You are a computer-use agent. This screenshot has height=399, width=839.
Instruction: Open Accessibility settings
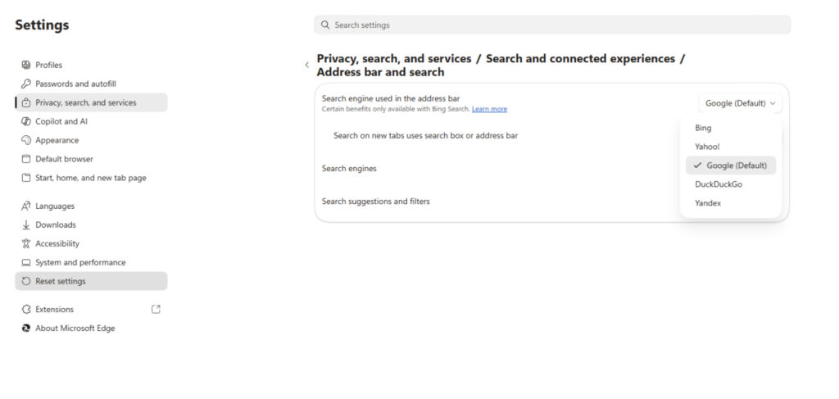(x=91, y=243)
